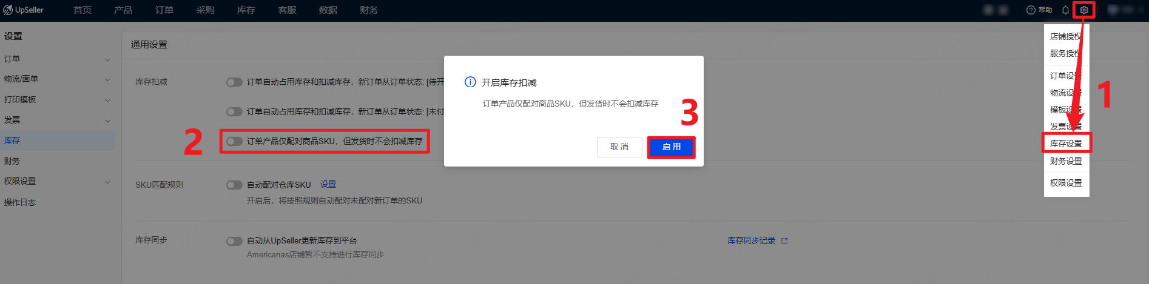Screen dimensions: 1149x284
Task: Click the UpSeller logo
Action: pyautogui.click(x=24, y=10)
